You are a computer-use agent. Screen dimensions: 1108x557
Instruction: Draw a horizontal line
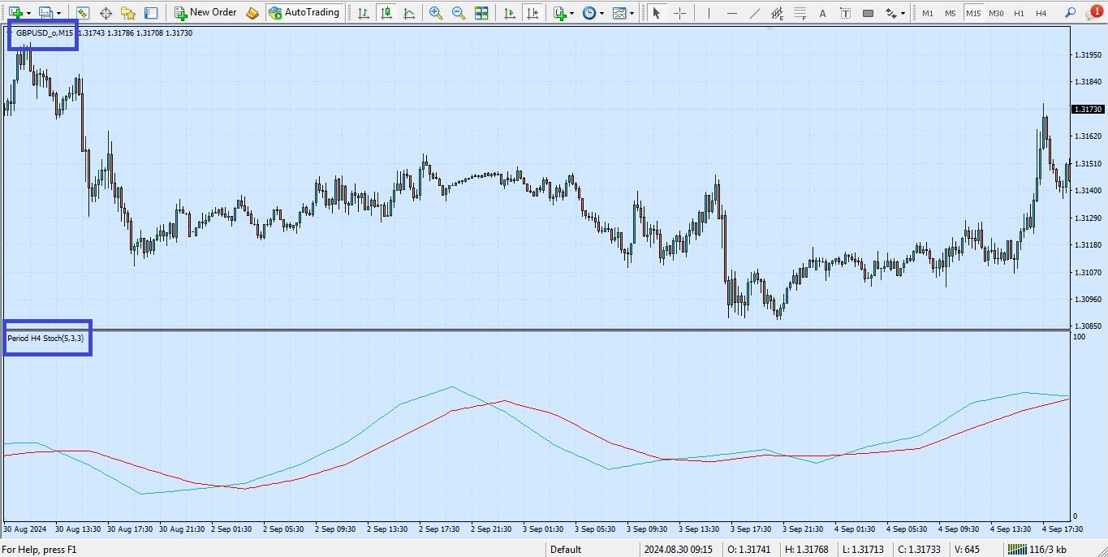tap(731, 13)
